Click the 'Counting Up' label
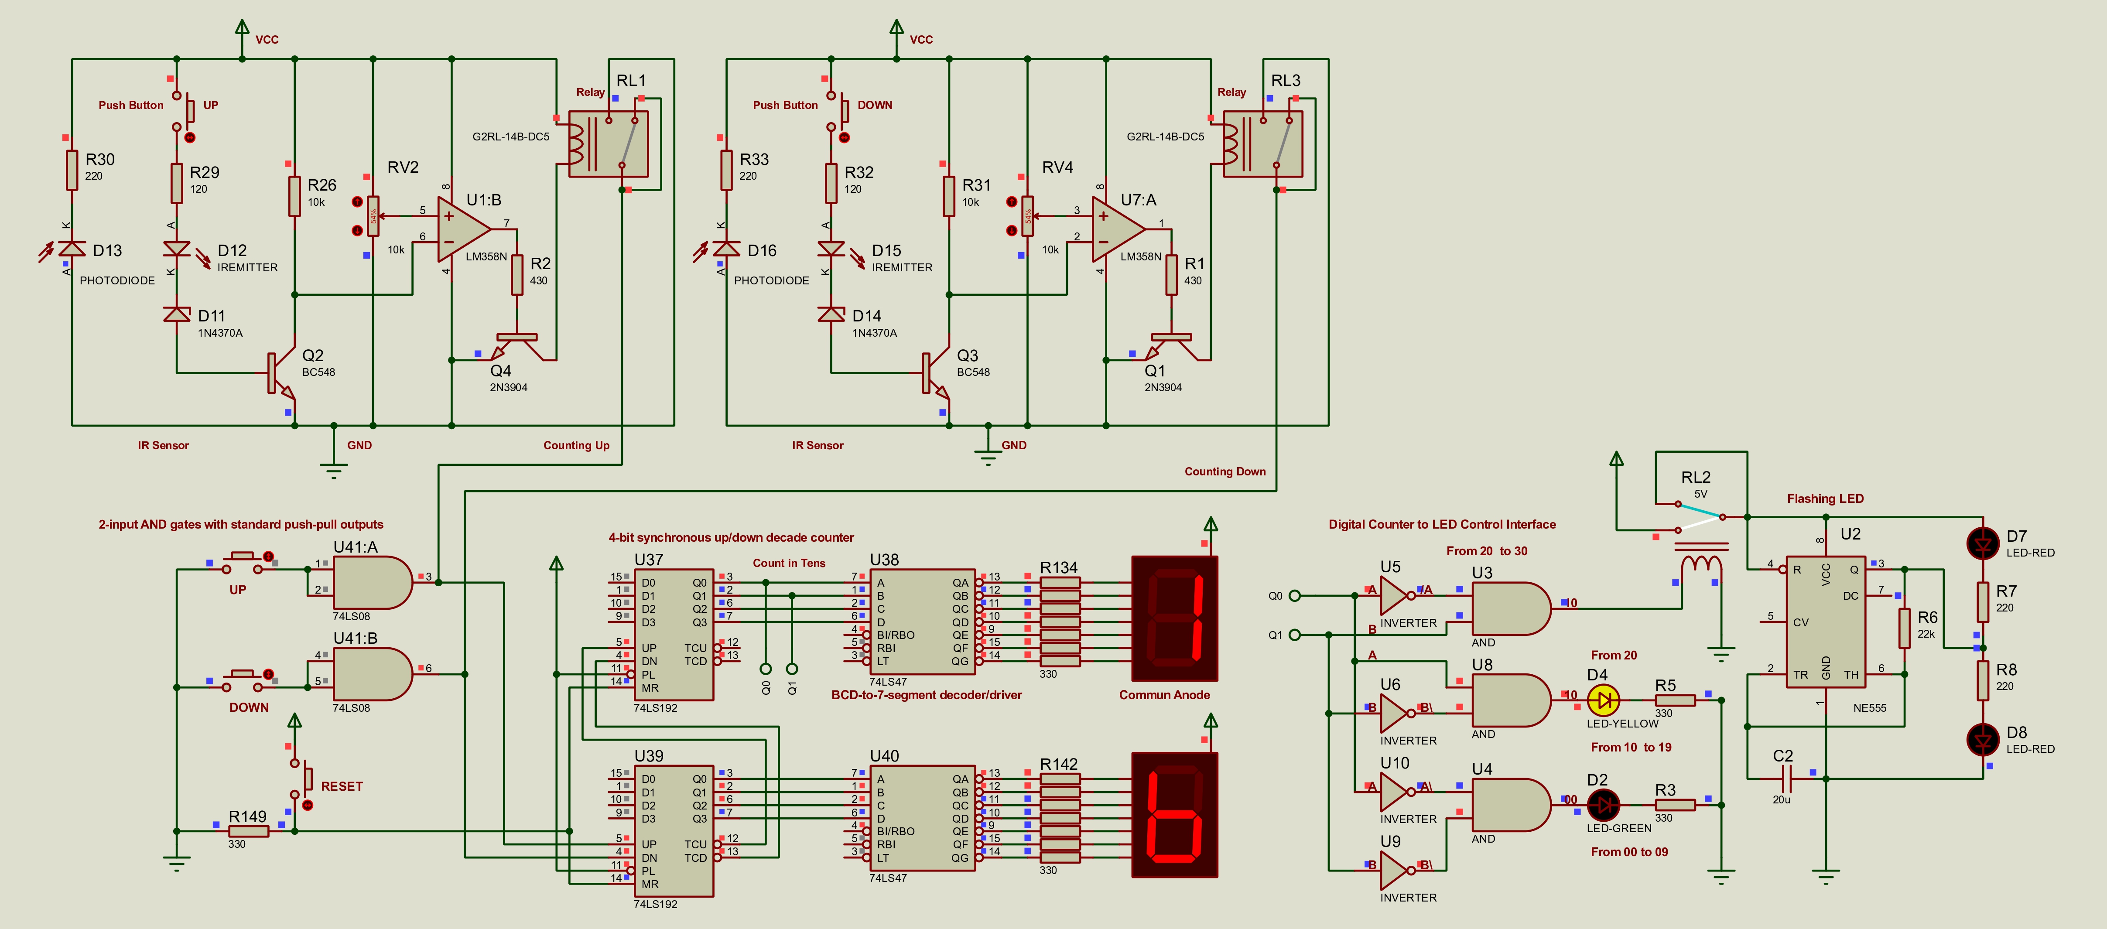 point(577,445)
